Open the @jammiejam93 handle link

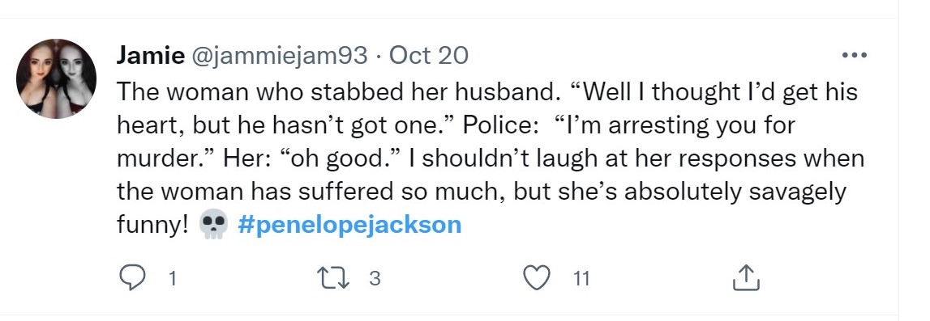click(279, 56)
